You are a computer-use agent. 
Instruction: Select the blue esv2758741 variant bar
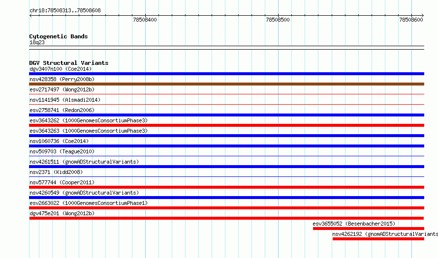coord(226,115)
